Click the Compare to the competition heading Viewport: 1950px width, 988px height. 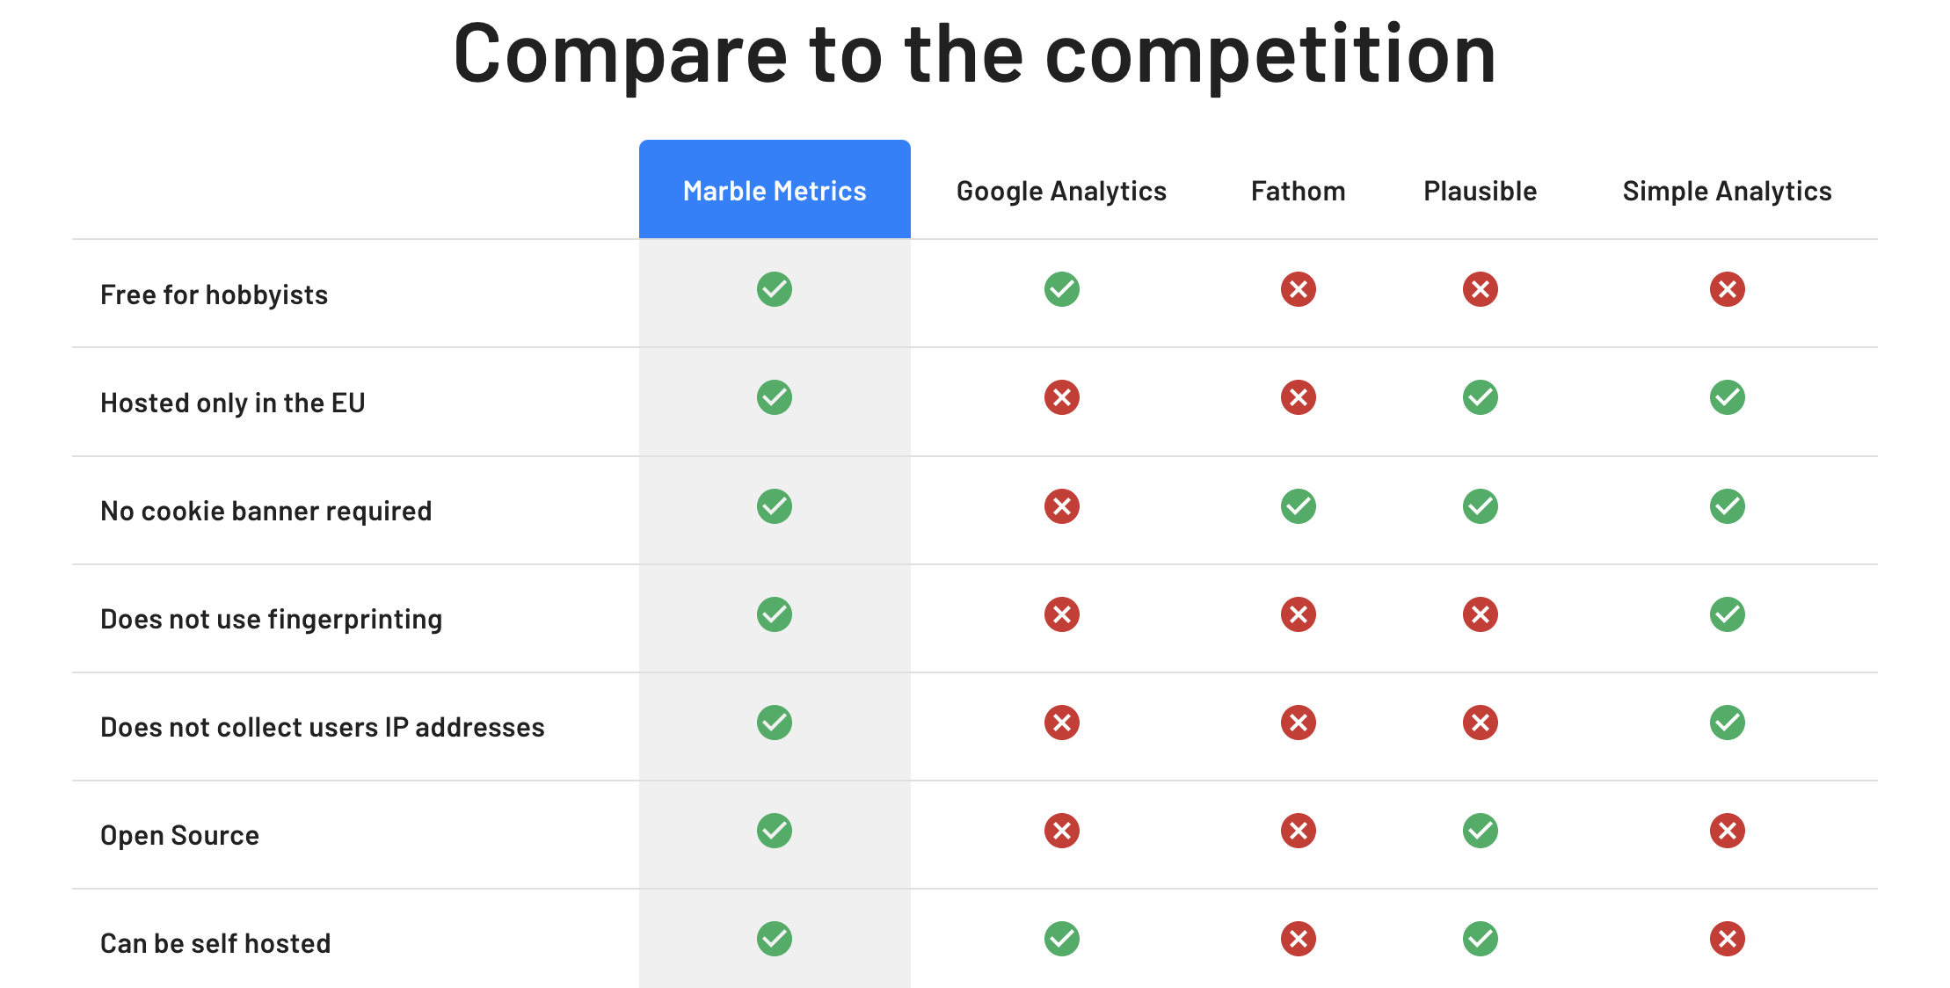[974, 54]
